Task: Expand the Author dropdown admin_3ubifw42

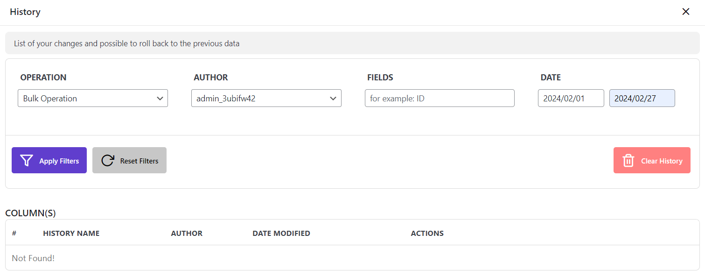Action: (266, 99)
